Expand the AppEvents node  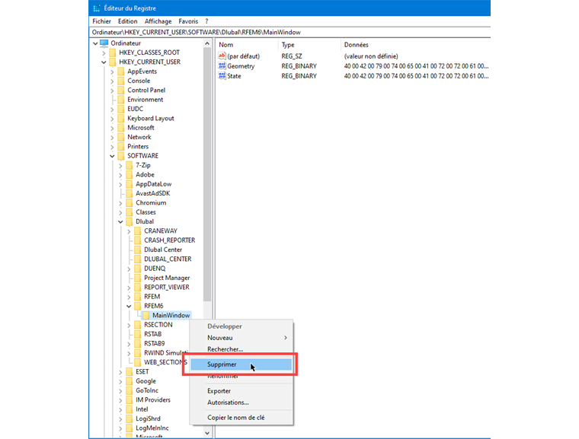click(112, 72)
